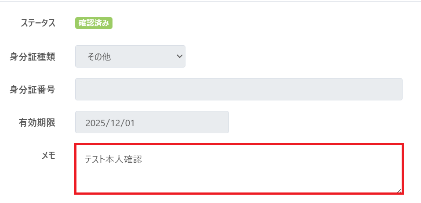Click the empty space right of the 確認済み badge
The height and width of the screenshot is (203, 421).
click(x=220, y=23)
